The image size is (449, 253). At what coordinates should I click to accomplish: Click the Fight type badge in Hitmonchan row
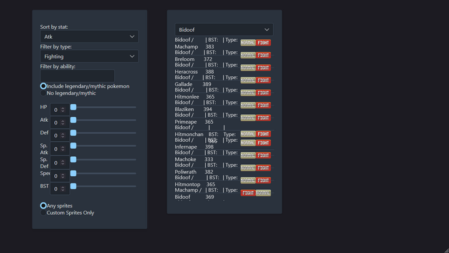point(263,134)
